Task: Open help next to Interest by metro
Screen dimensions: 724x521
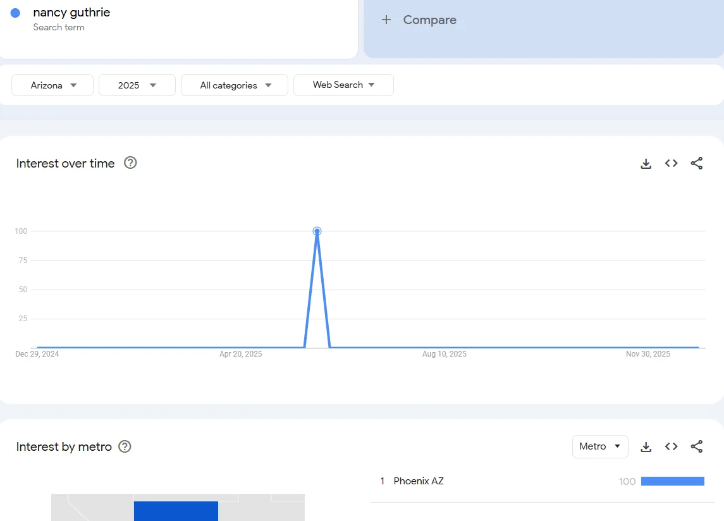Action: pyautogui.click(x=125, y=447)
